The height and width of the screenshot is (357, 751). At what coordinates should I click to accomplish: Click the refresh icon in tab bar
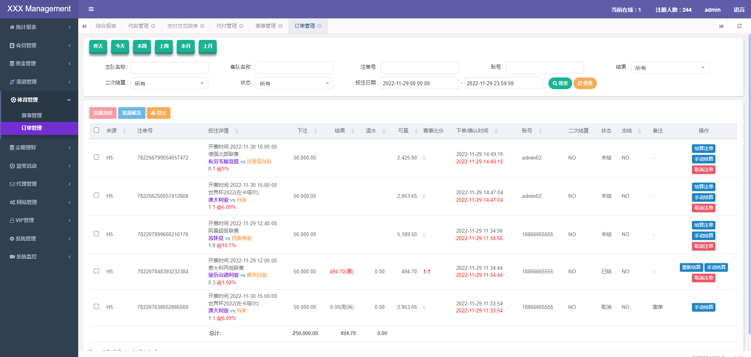pyautogui.click(x=739, y=26)
